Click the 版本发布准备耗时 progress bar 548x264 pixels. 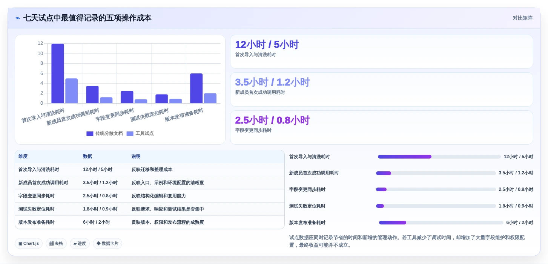[x=441, y=223]
